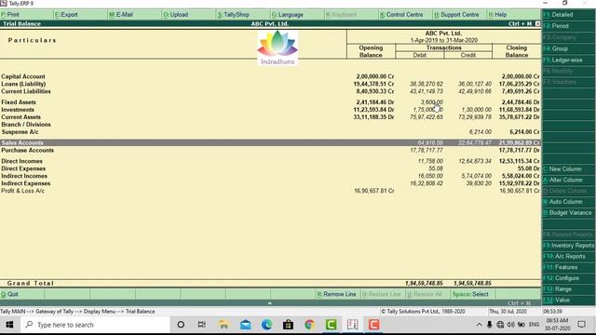
Task: Open Budget Variance option
Action: tap(569, 213)
